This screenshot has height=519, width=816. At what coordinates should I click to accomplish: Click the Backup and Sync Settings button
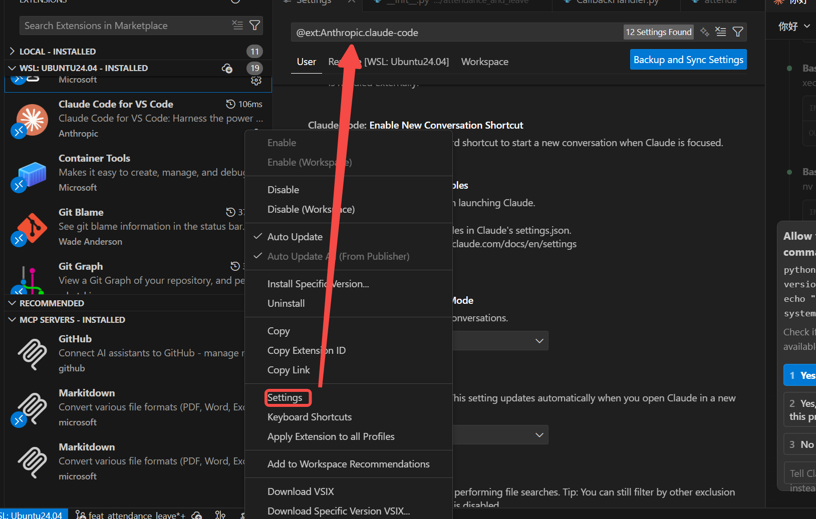pyautogui.click(x=688, y=60)
